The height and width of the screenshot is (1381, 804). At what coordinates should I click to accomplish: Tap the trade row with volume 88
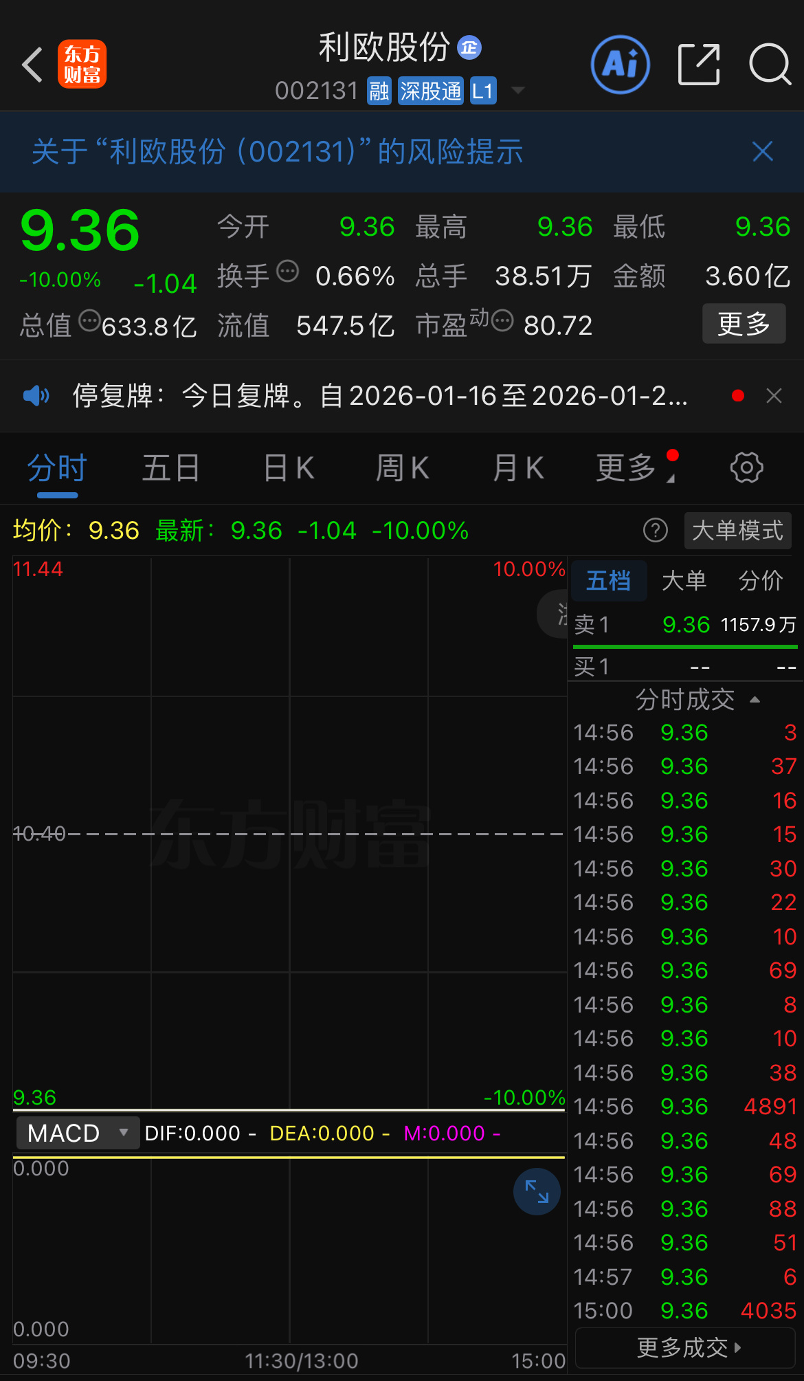tap(685, 1209)
